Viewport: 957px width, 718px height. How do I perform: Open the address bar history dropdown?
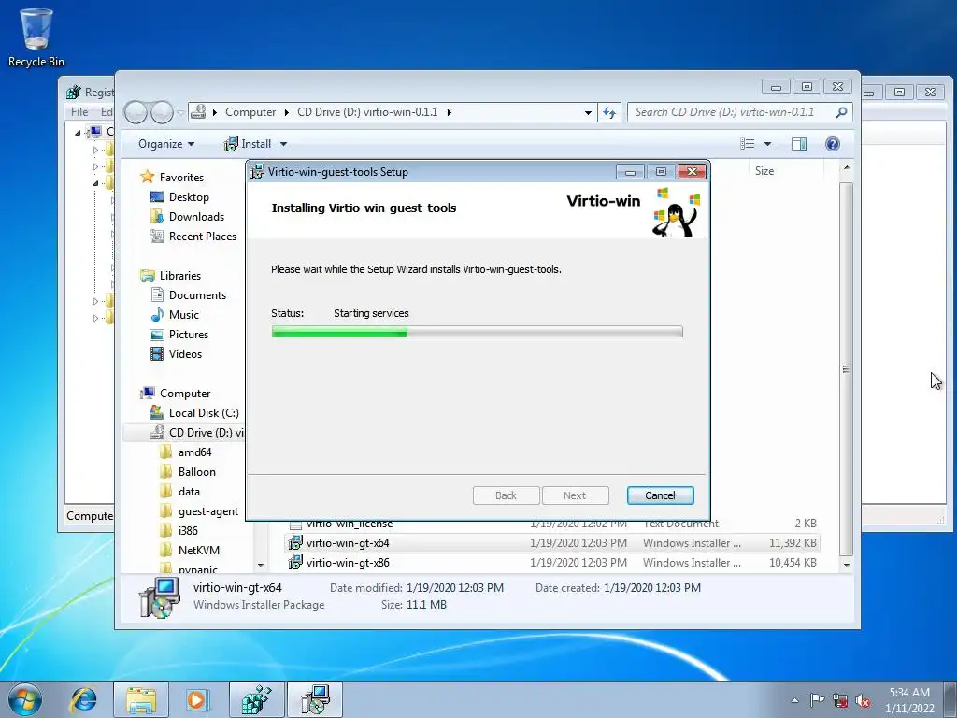pos(588,112)
